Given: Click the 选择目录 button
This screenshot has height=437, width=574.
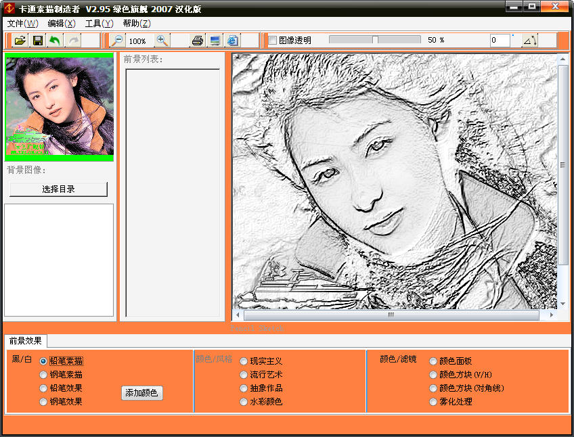Looking at the screenshot, I should pyautogui.click(x=59, y=189).
